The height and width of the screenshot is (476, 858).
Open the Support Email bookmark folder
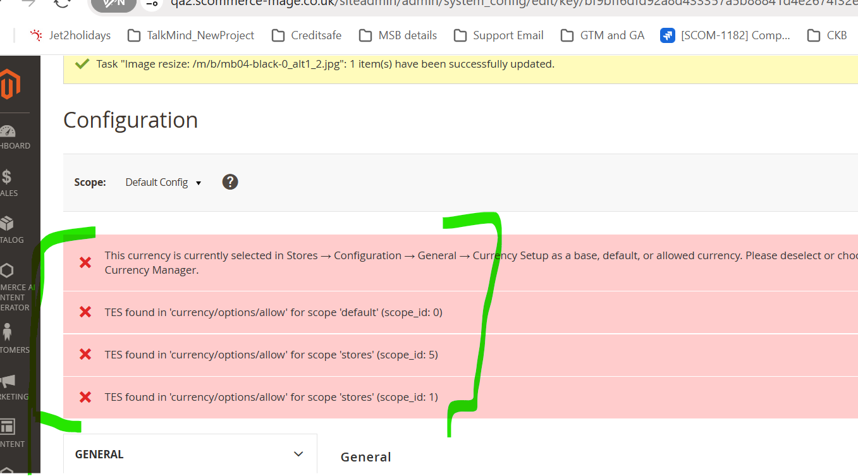click(499, 35)
